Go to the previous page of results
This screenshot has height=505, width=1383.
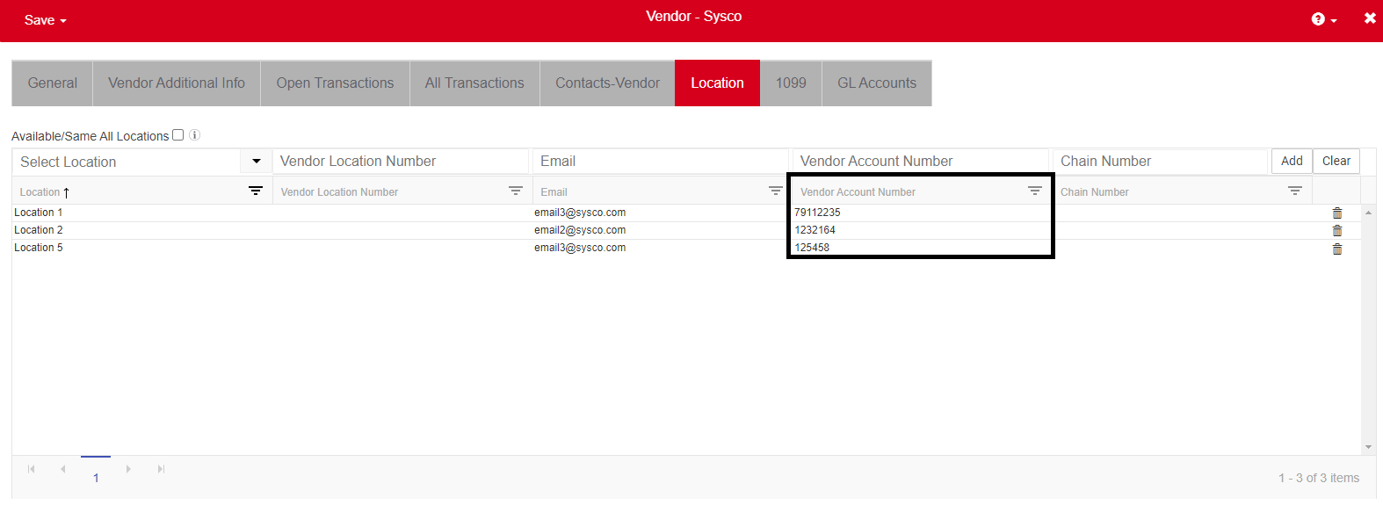(x=63, y=469)
